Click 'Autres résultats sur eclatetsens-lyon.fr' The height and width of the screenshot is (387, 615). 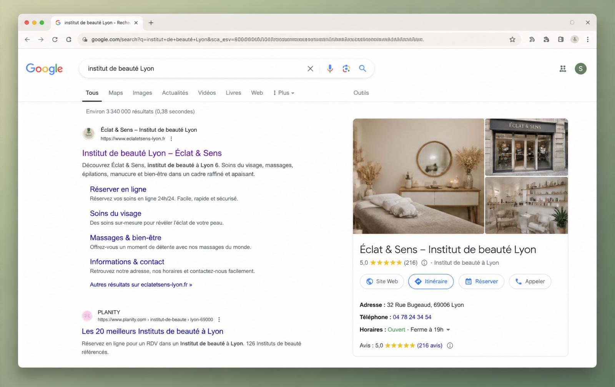[x=141, y=285]
